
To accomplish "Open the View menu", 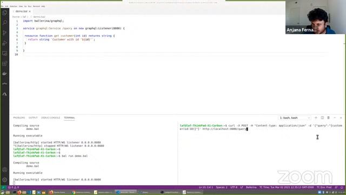I will (x=21, y=6).
